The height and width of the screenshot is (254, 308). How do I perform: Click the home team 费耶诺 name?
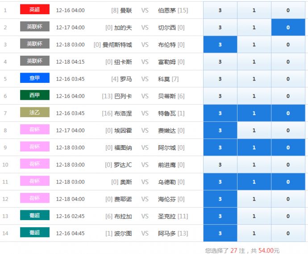coord(123,199)
